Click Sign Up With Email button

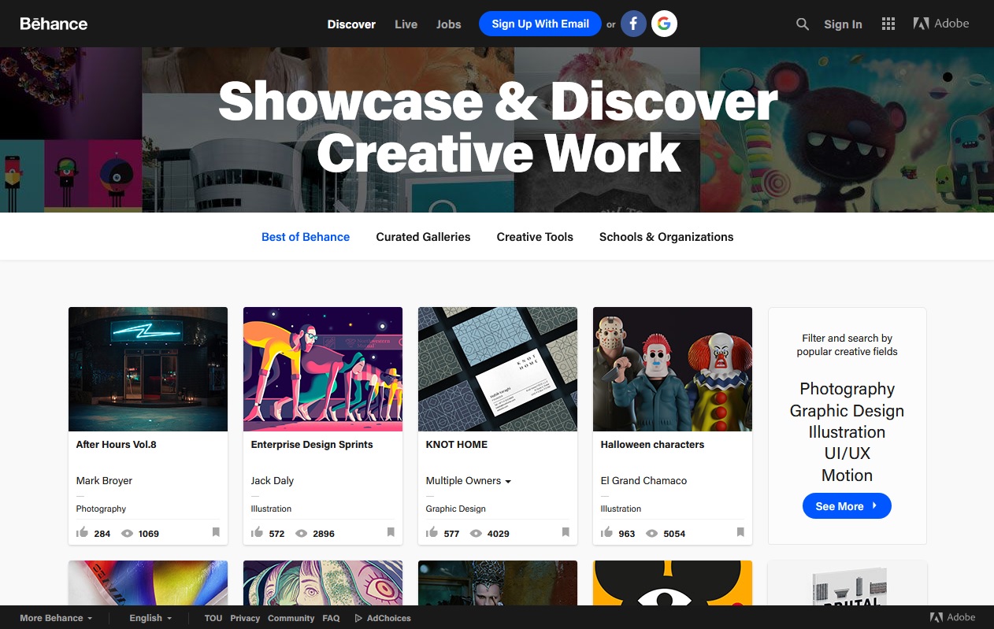point(540,24)
